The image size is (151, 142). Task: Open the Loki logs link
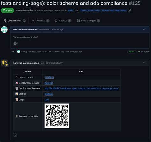coord(47,100)
